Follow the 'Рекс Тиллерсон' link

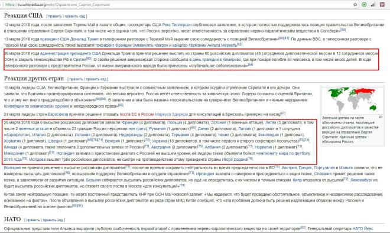[177, 25]
